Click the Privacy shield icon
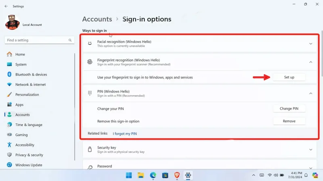The image size is (323, 181). pyautogui.click(x=9, y=155)
